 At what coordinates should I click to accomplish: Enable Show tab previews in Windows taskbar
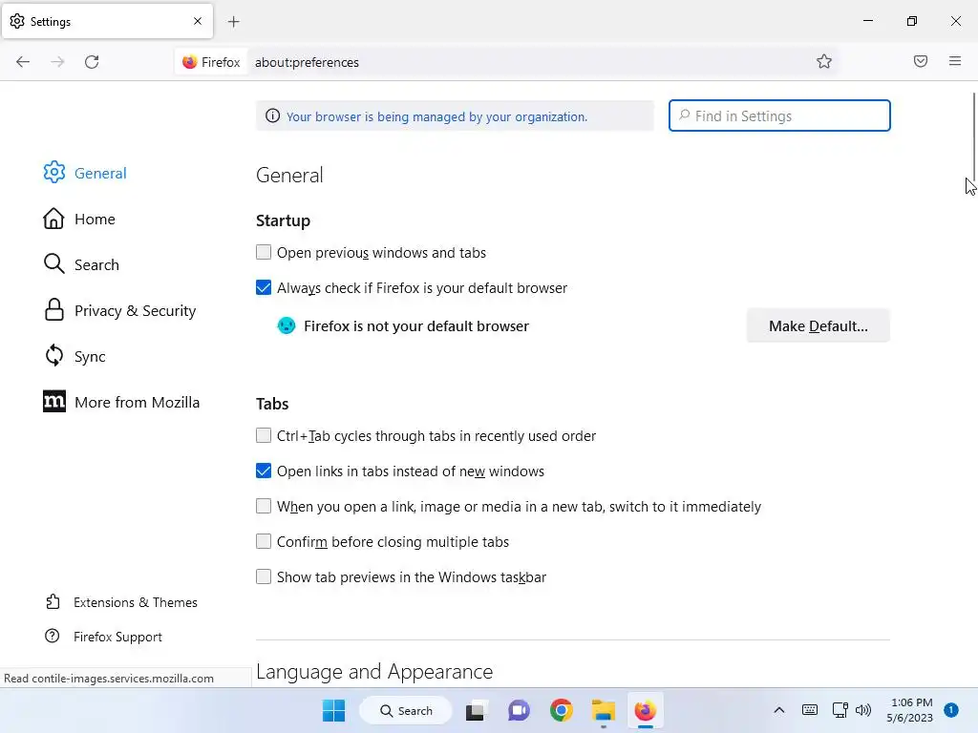tap(264, 577)
